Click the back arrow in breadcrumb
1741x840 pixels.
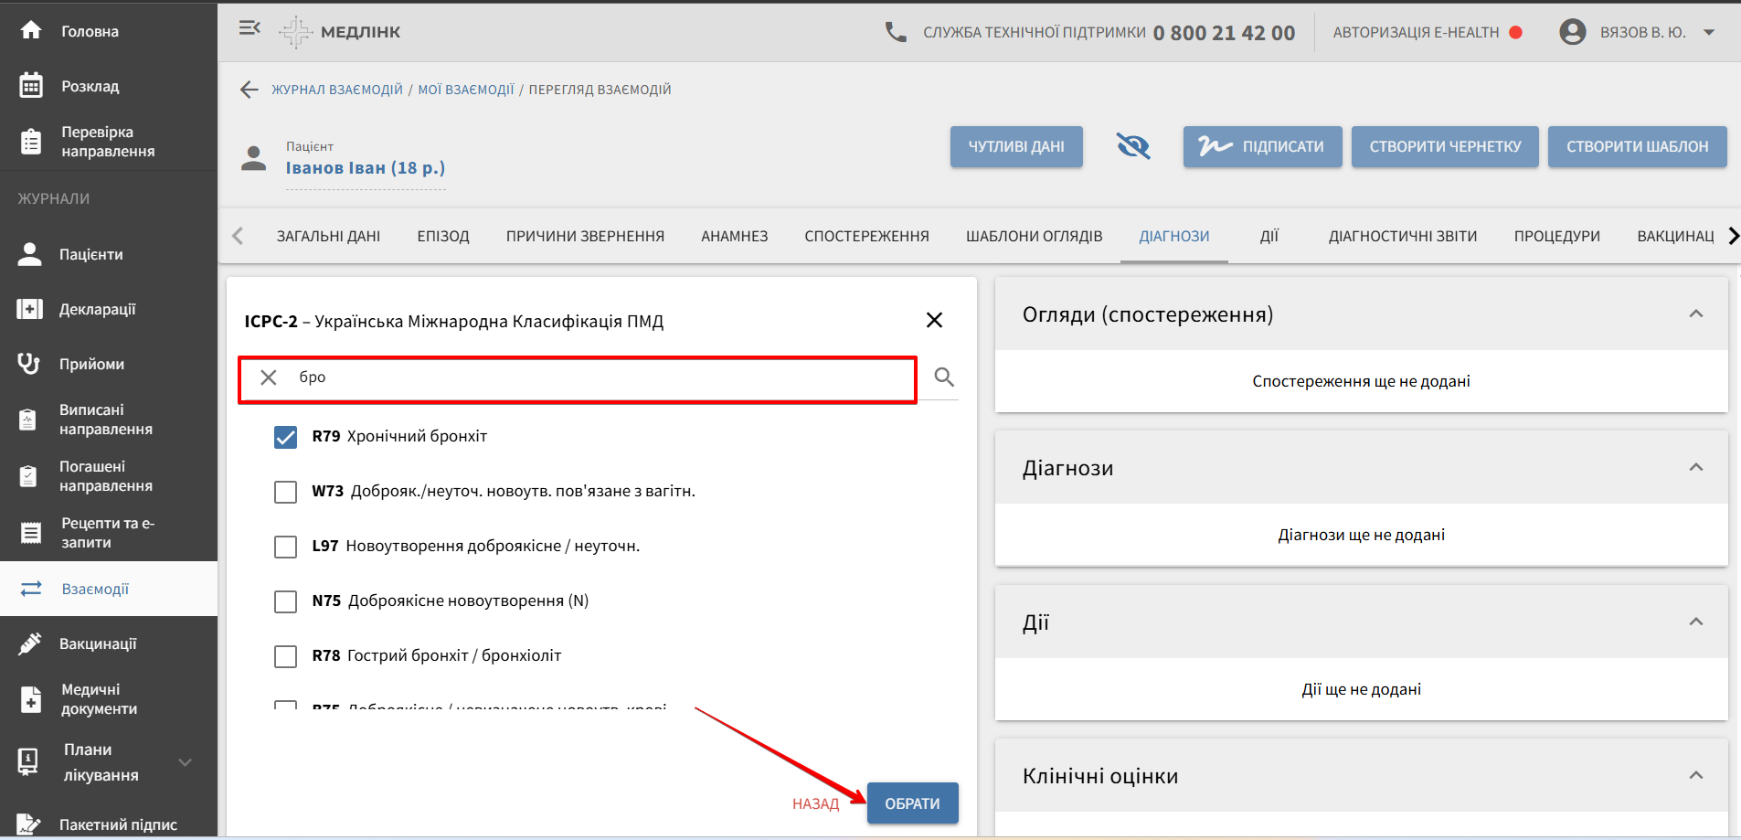pos(249,90)
